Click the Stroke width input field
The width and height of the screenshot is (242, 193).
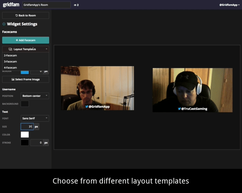coord(37,143)
